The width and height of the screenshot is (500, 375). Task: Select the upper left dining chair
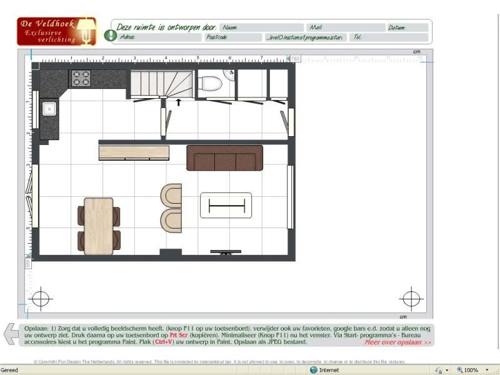(81, 216)
